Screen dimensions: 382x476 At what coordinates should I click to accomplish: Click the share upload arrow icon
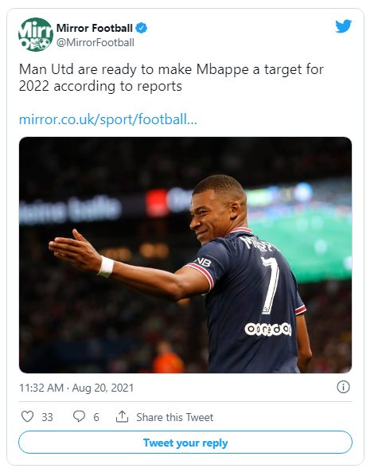(x=122, y=416)
